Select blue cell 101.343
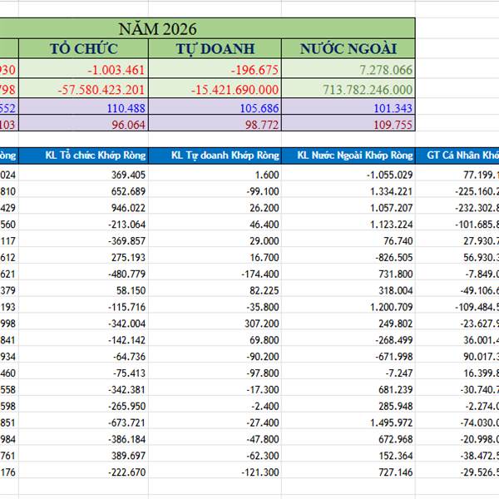499x499 pixels. coord(348,106)
